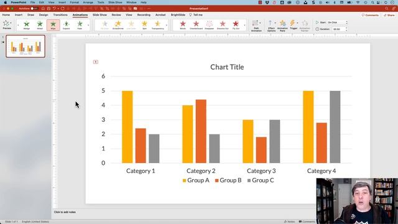This screenshot has height=224, width=398.
Task: Click to add notes area
Action: [x=65, y=212]
